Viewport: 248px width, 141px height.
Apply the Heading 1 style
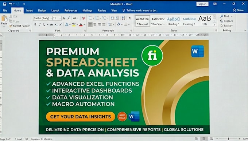pyautogui.click(x=174, y=21)
